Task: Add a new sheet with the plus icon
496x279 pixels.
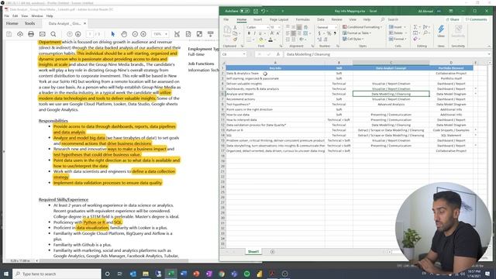Action: (272, 252)
